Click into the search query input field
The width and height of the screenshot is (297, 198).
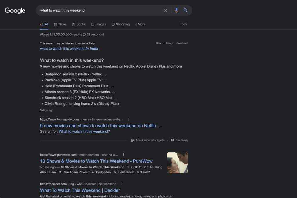click(99, 10)
